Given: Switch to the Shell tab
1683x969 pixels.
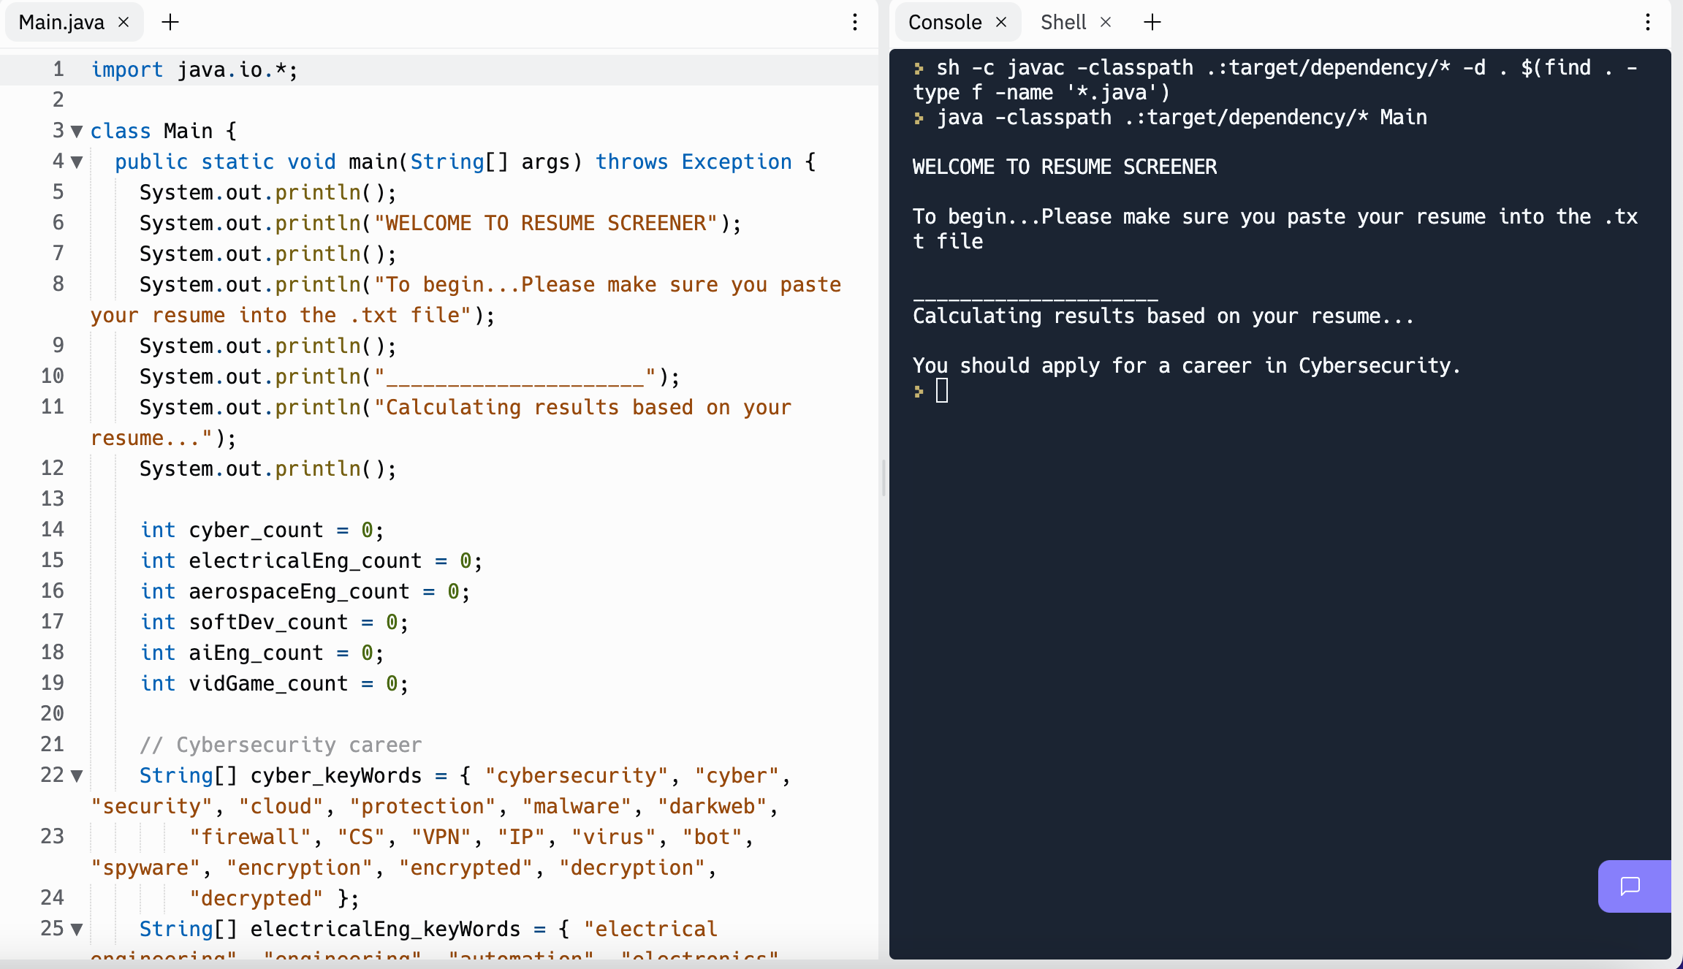Looking at the screenshot, I should click(x=1063, y=22).
